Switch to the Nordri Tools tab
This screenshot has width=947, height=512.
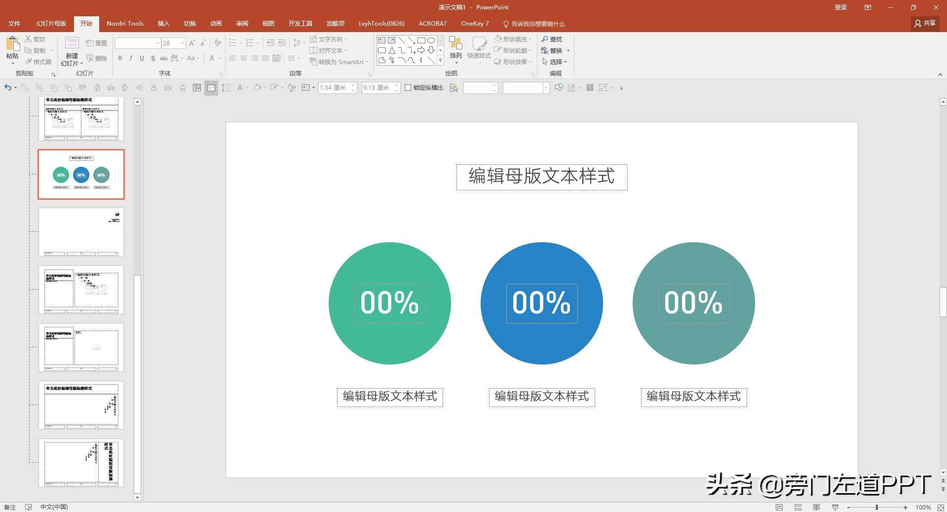point(125,24)
